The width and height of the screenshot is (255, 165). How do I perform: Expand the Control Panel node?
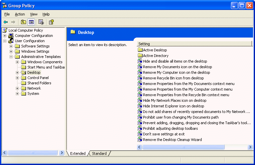point(17,78)
